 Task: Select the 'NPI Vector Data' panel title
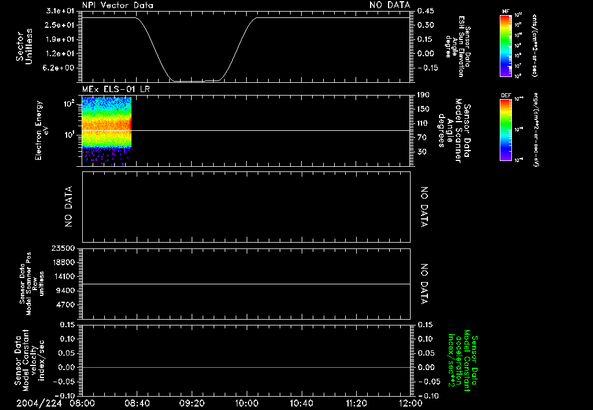(x=118, y=5)
